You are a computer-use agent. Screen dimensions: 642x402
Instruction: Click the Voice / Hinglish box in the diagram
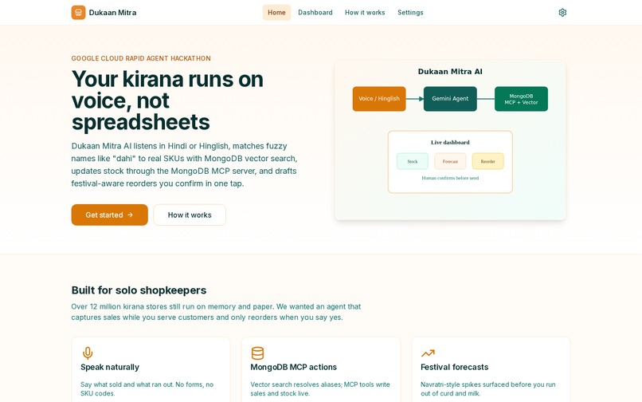coord(379,98)
